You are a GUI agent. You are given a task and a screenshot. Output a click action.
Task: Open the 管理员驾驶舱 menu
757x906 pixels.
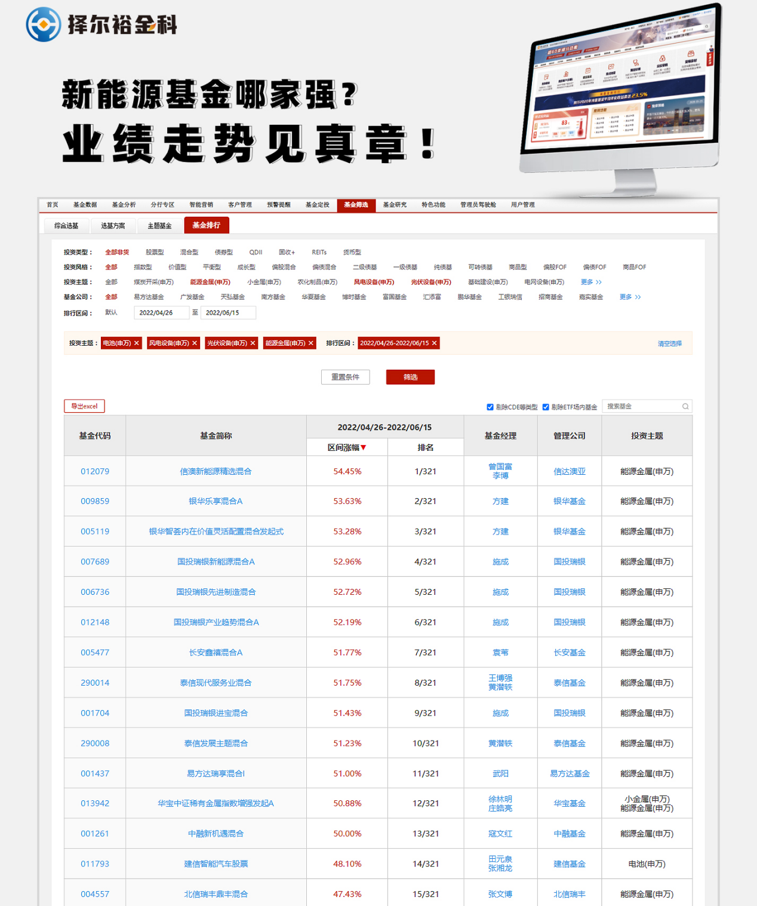(478, 205)
